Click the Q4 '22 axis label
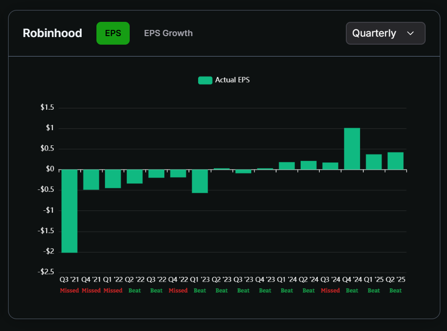447x331 pixels. (178, 279)
